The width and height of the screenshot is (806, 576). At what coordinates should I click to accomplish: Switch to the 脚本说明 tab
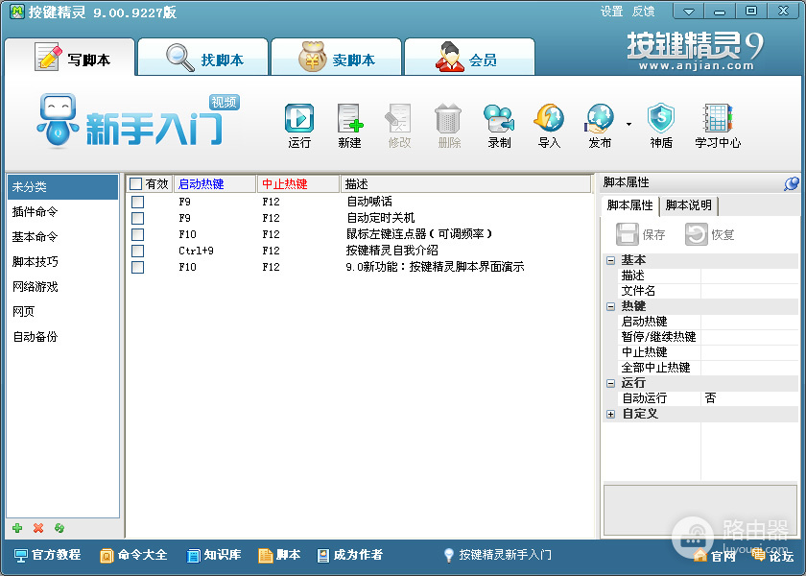point(689,205)
